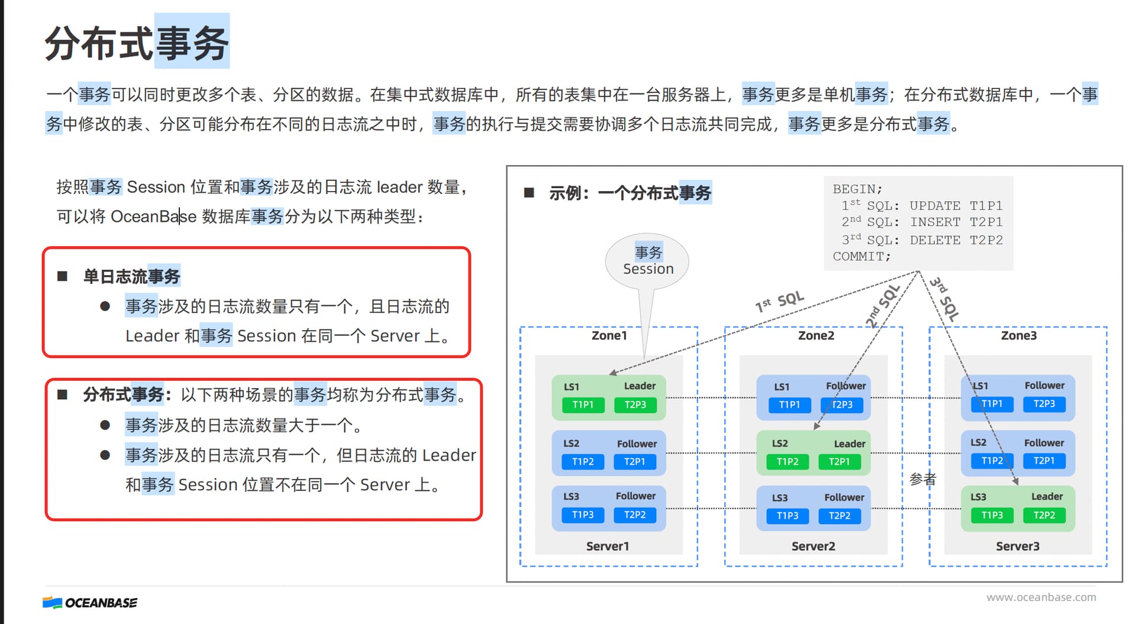The width and height of the screenshot is (1136, 624).
Task: Select the DELETE T2P2 SQL line
Action: [x=922, y=240]
